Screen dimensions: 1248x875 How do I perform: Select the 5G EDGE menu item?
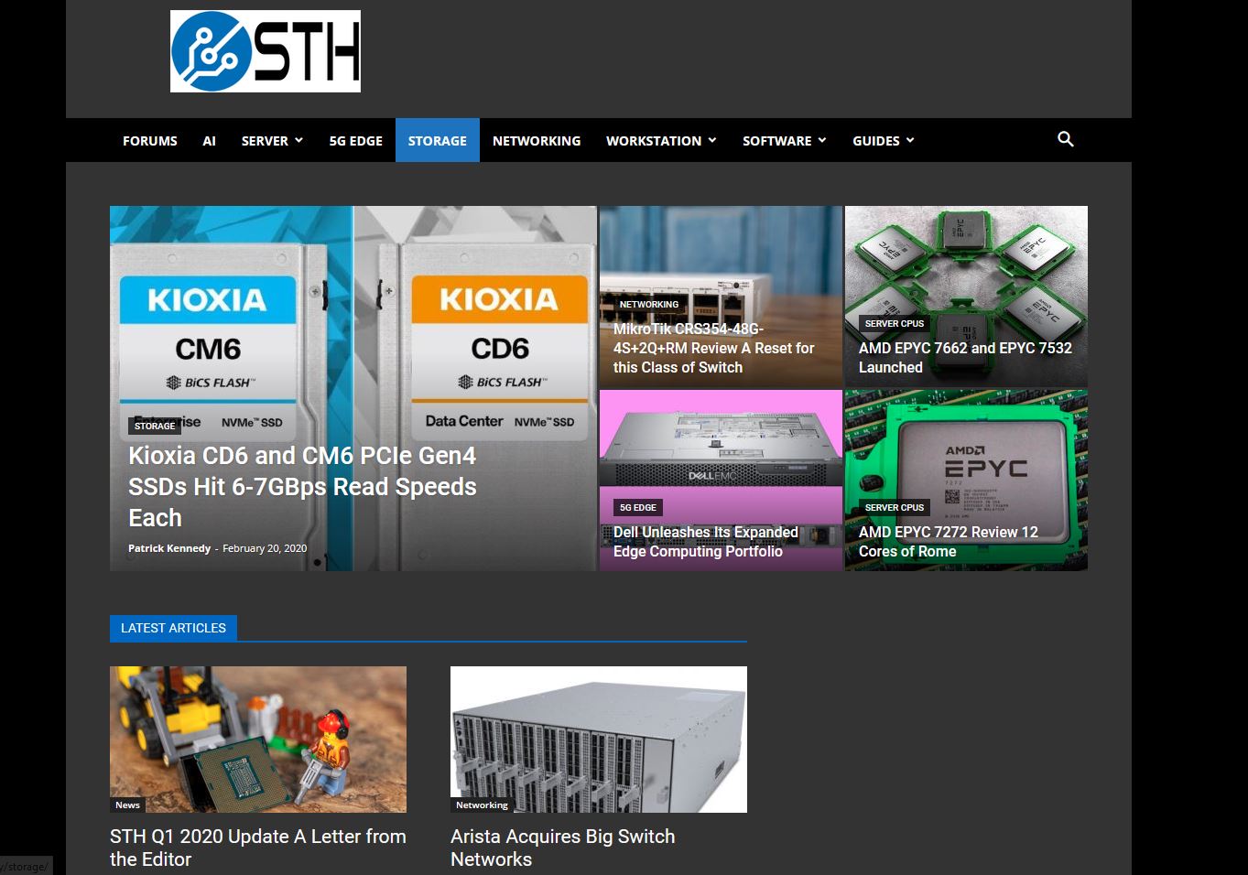[356, 140]
